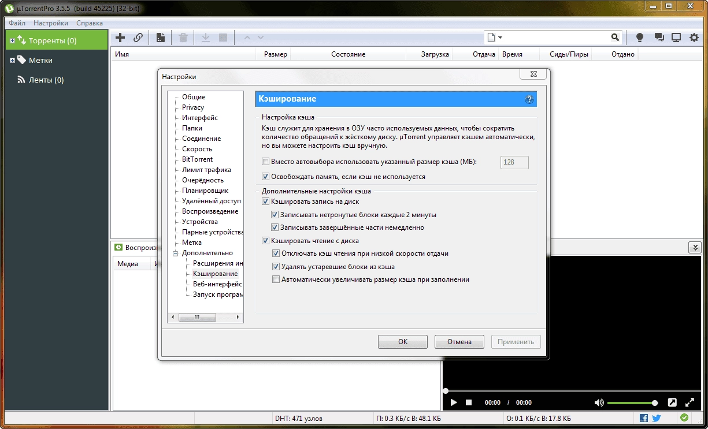Collapse detail pane with double chevron
This screenshot has width=708, height=429.
click(x=695, y=247)
